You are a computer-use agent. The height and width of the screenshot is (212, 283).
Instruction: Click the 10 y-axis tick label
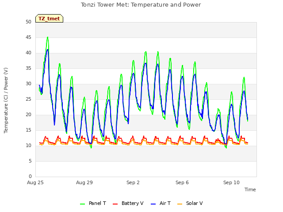click(28, 146)
